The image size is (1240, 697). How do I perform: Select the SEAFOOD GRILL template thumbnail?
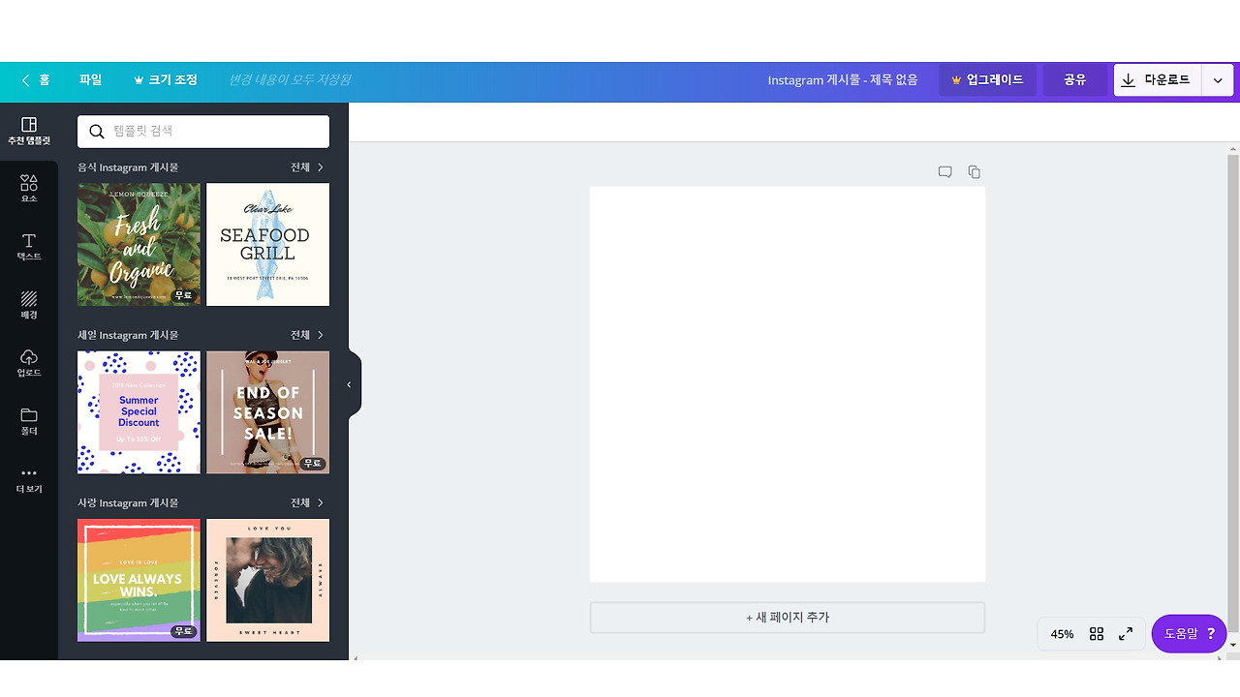[x=267, y=244]
